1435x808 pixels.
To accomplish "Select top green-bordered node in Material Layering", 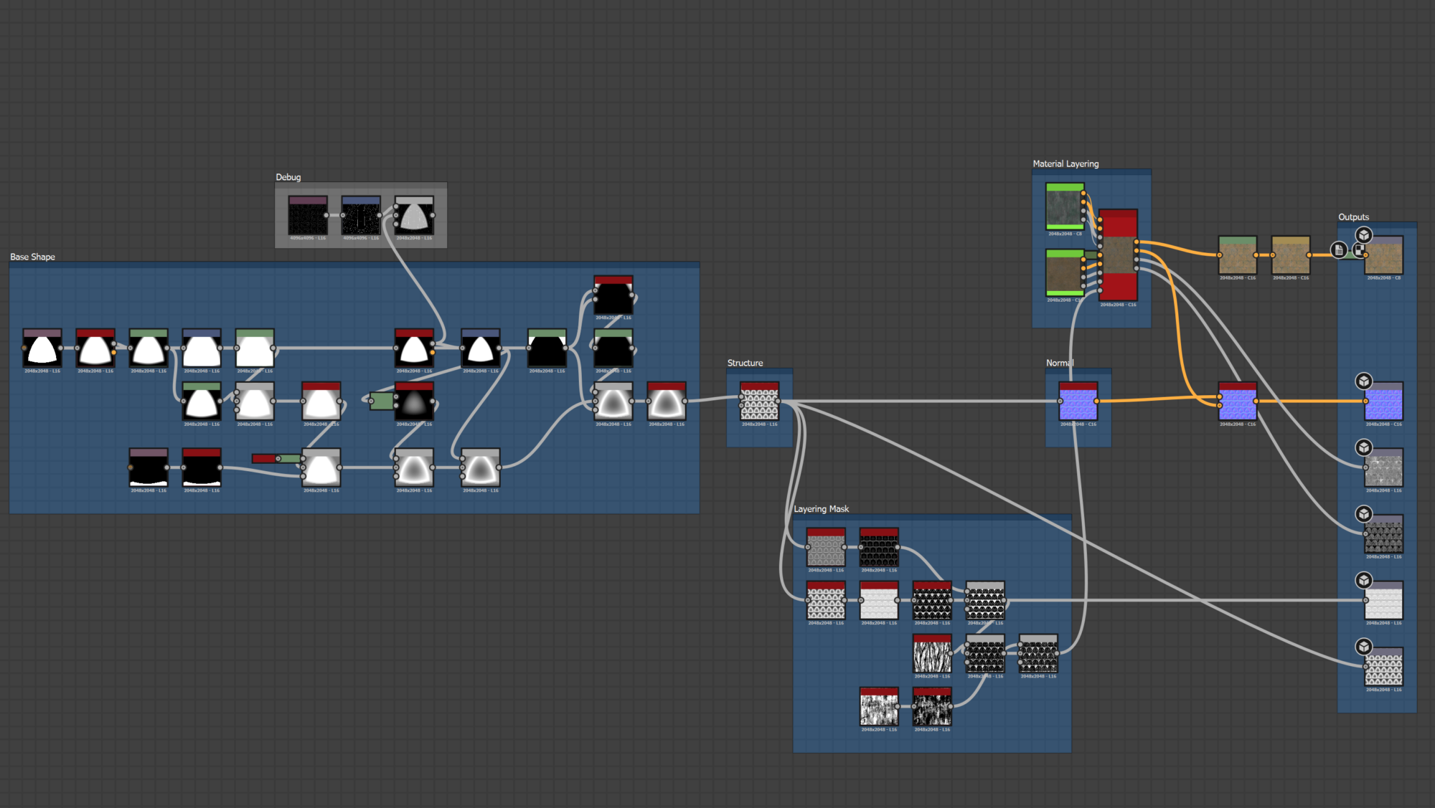I will (1065, 208).
